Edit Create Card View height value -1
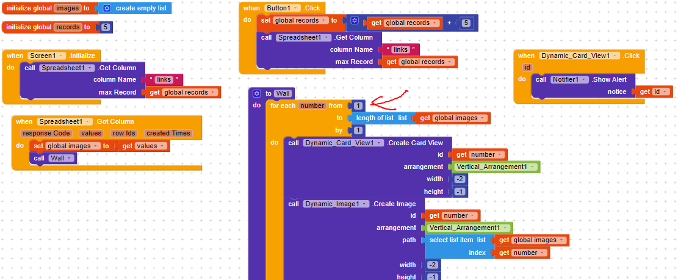This screenshot has height=280, width=678. [x=459, y=192]
